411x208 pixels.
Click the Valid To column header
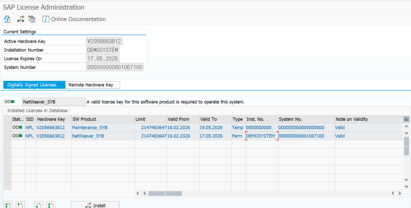[216, 119]
